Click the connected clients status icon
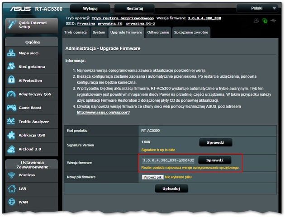The height and width of the screenshot is (217, 285). [x=256, y=21]
